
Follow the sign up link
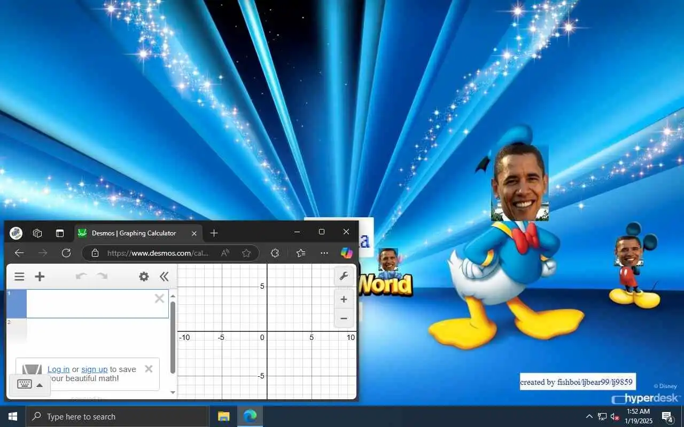point(95,369)
